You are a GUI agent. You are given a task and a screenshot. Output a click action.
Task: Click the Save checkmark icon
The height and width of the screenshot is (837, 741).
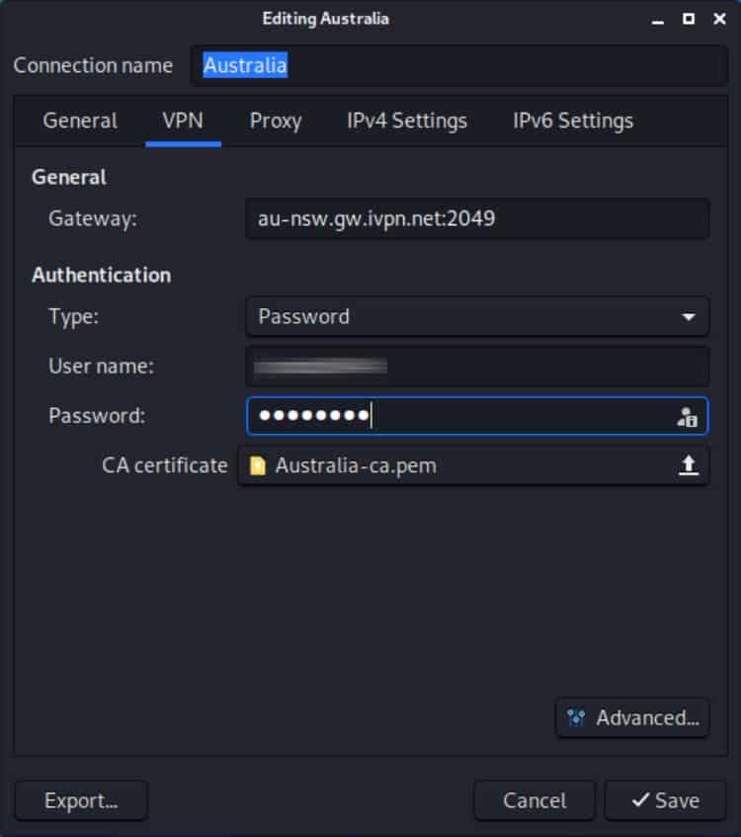tap(640, 800)
